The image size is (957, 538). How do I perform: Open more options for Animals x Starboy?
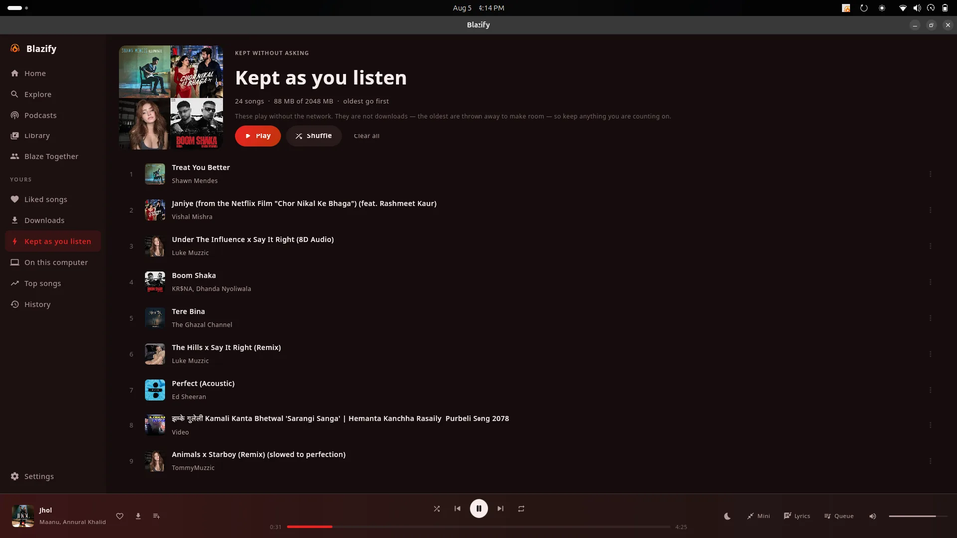[930, 461]
